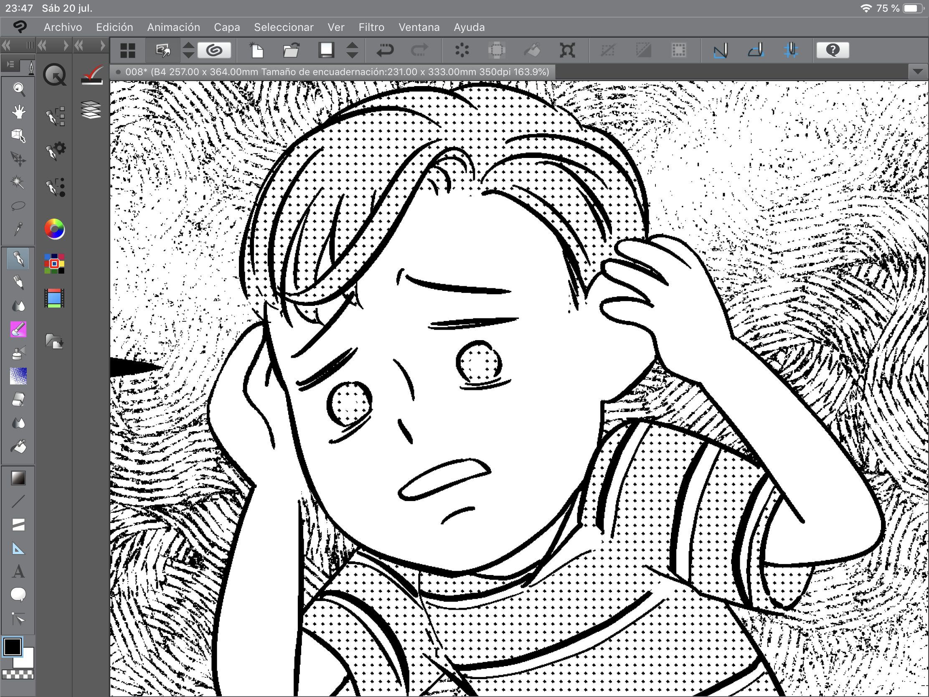The image size is (929, 697).
Task: Open the Brush Size palette
Action: coord(55,187)
